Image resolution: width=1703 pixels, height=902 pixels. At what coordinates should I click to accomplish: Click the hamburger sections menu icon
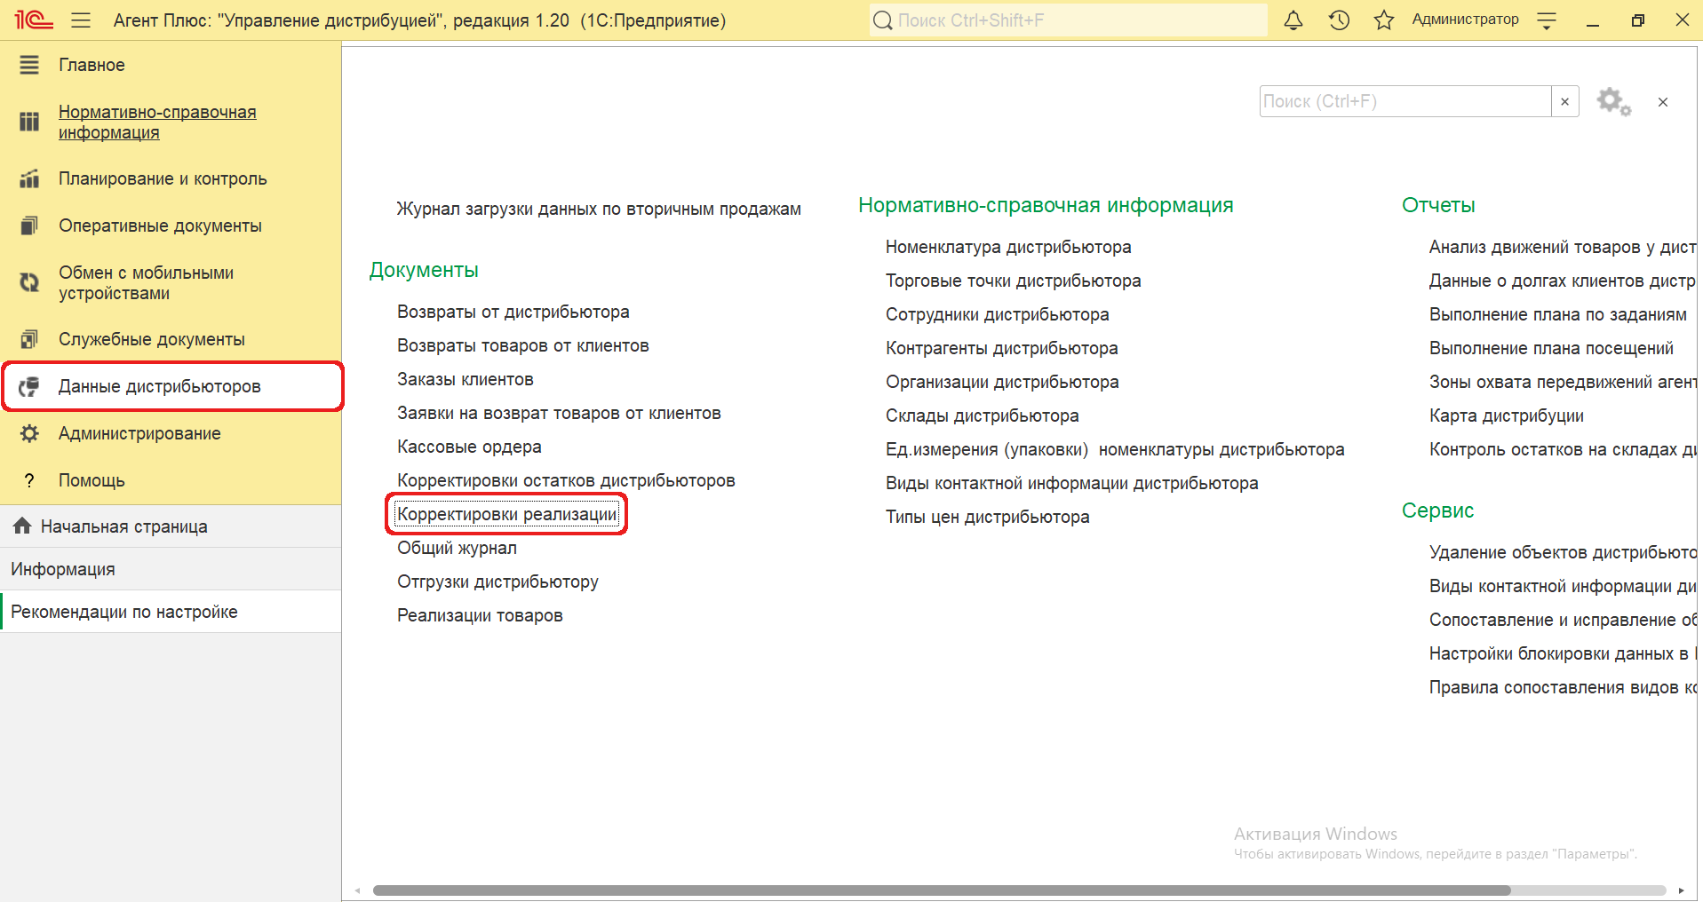tap(81, 20)
